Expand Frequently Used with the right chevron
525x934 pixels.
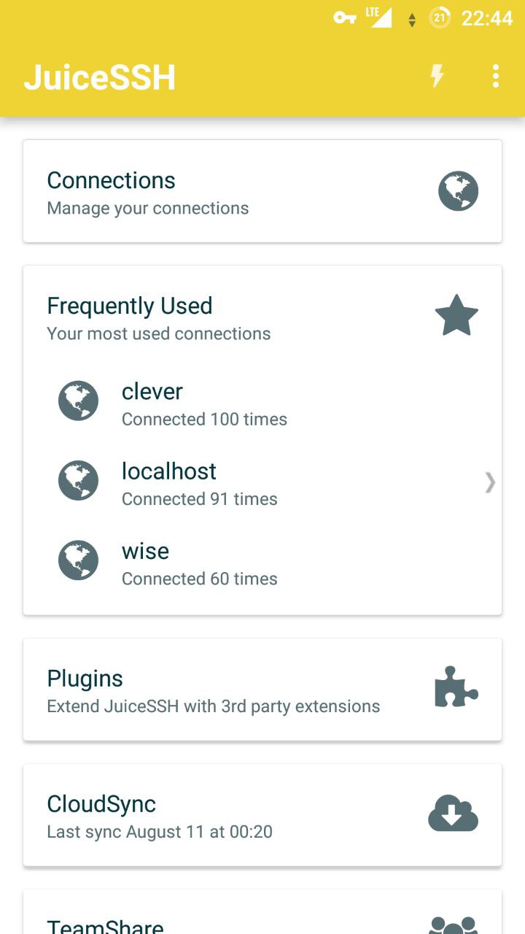490,482
